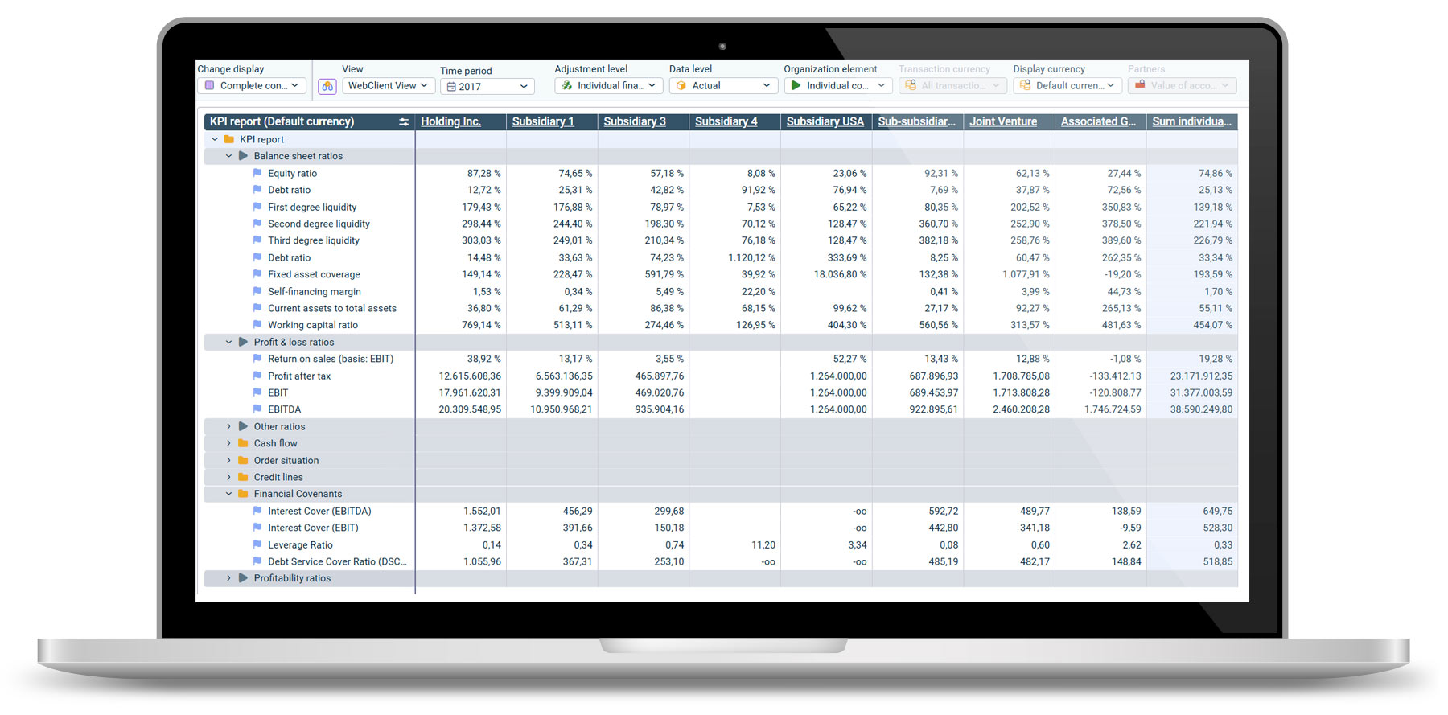Screen dimensions: 1448x715
Task: Open the Subsidiary USA column link
Action: (x=825, y=121)
